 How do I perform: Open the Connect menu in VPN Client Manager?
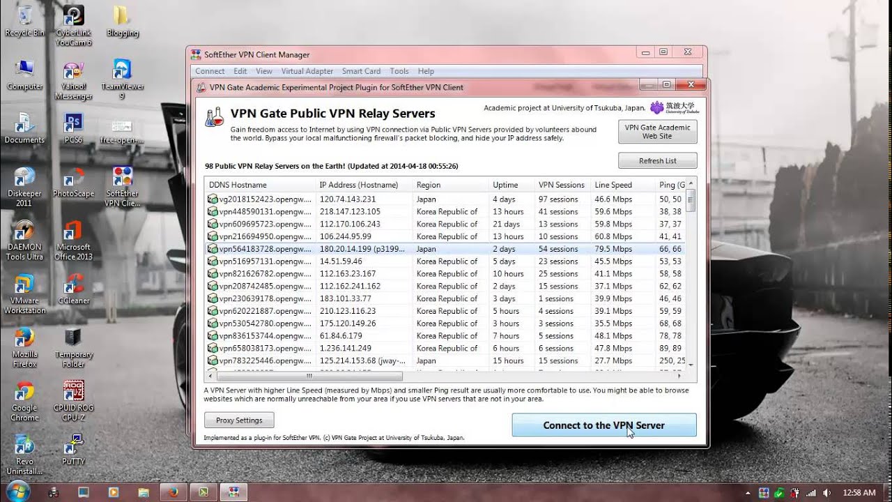click(210, 71)
